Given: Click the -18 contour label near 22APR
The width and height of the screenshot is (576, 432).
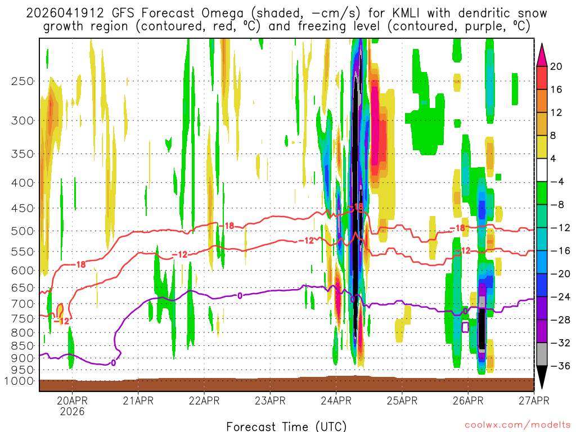Looking at the screenshot, I should point(226,226).
